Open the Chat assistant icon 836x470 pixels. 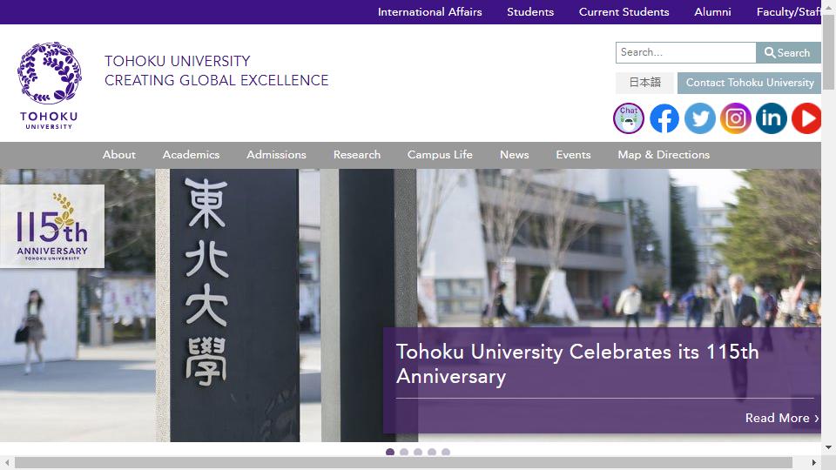tap(629, 118)
